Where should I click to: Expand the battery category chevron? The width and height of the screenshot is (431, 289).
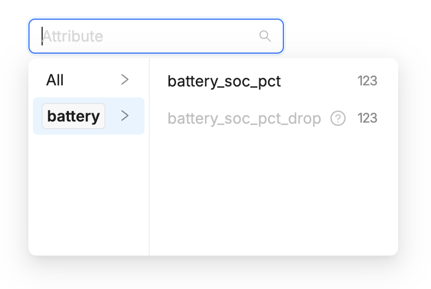click(x=125, y=115)
